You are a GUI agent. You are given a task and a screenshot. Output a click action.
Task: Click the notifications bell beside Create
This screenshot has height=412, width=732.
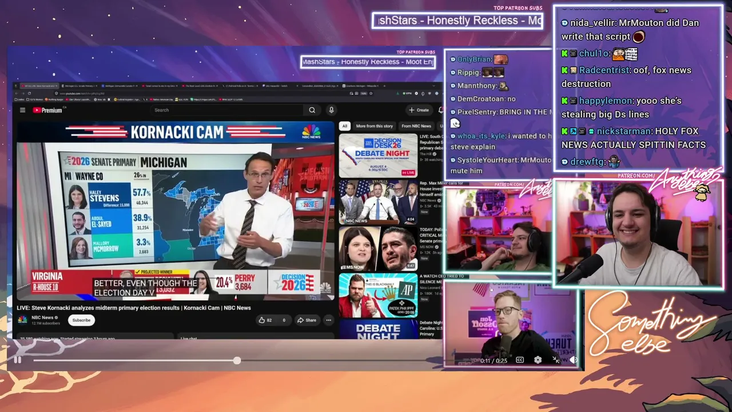(440, 110)
